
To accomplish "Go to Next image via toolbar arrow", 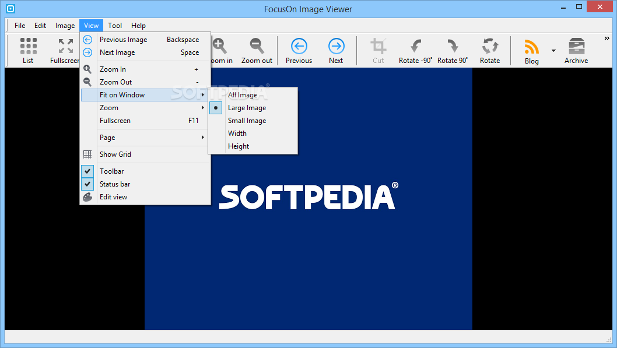I will click(336, 46).
